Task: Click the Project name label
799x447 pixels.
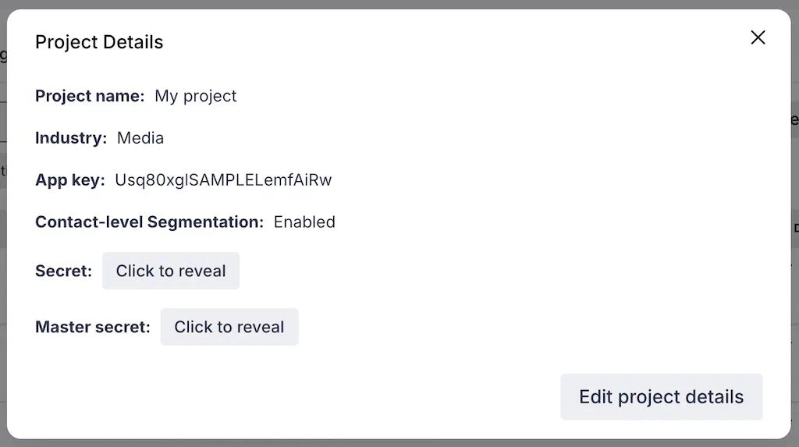Action: pyautogui.click(x=90, y=96)
